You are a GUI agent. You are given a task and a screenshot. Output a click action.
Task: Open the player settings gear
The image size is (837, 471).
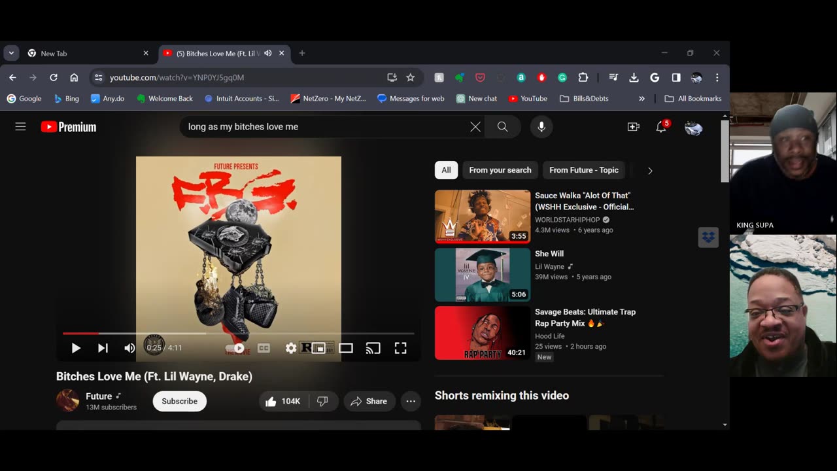point(291,348)
